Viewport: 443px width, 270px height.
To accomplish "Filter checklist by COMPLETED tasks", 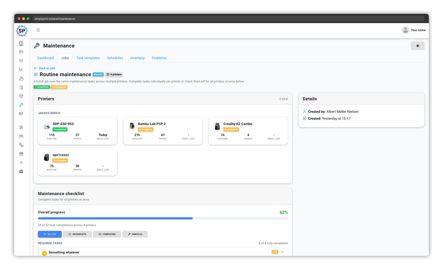I will point(107,234).
